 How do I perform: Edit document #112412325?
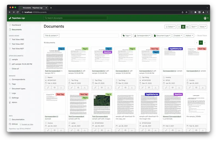(142, 88)
